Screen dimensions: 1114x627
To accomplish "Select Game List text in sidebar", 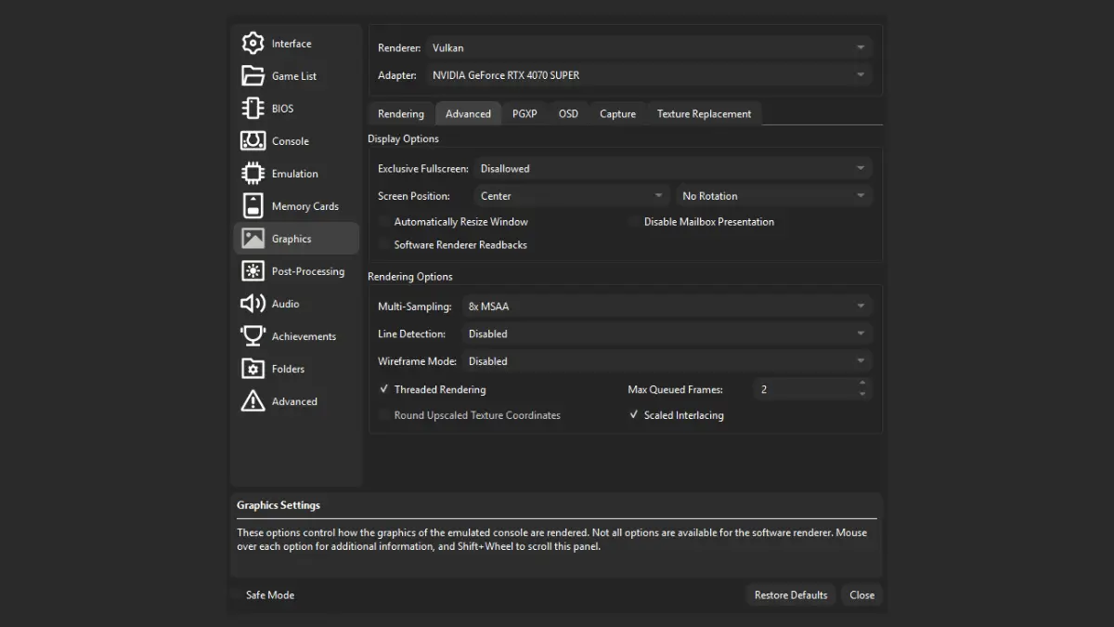I will [x=294, y=76].
